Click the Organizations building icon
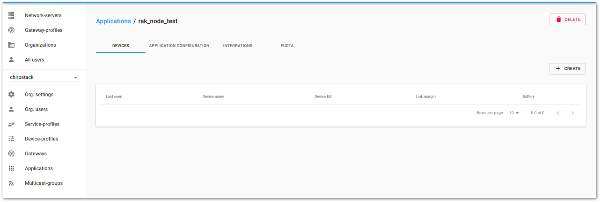Viewport: 600px width, 202px height. tap(11, 45)
